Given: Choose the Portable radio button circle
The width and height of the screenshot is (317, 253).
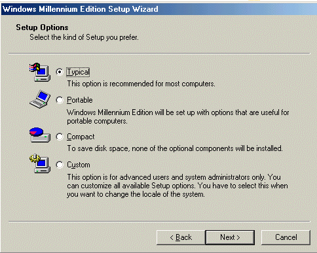Looking at the screenshot, I should (60, 100).
